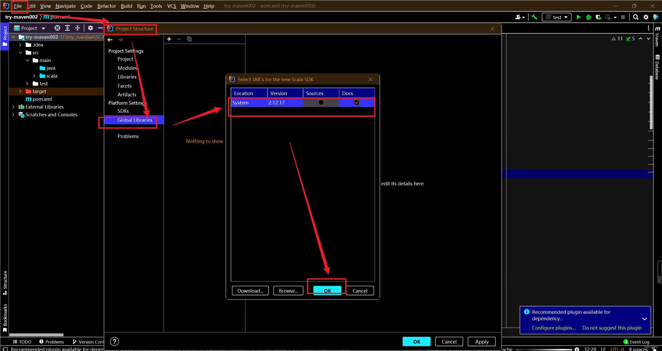662x351 pixels.
Task: Expand External Libraries node
Action: (x=13, y=107)
